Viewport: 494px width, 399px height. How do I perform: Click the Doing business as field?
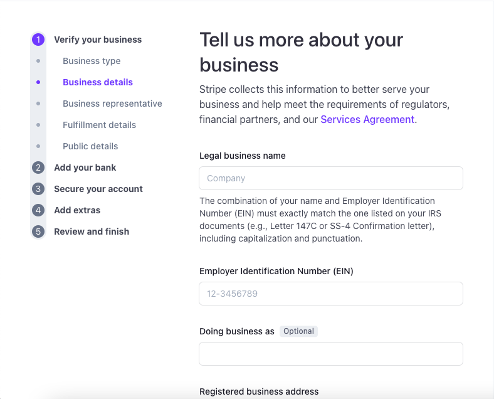pyautogui.click(x=331, y=354)
